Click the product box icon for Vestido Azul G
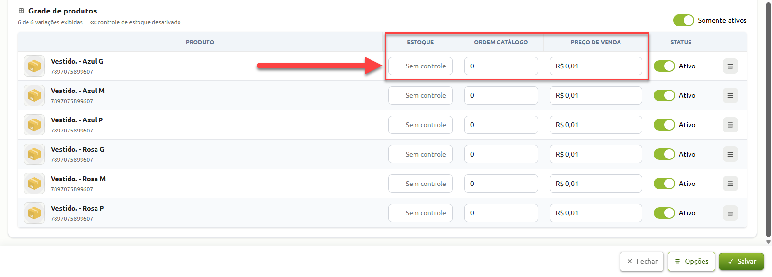Screen dimensions: 772x277 [34, 66]
